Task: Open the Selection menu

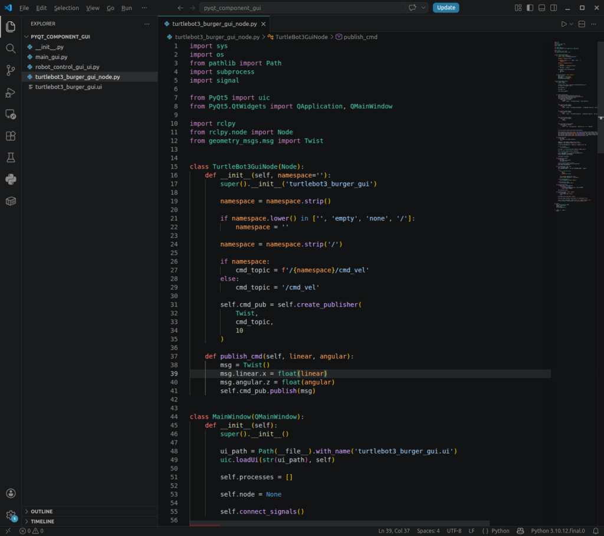Action: click(x=66, y=8)
